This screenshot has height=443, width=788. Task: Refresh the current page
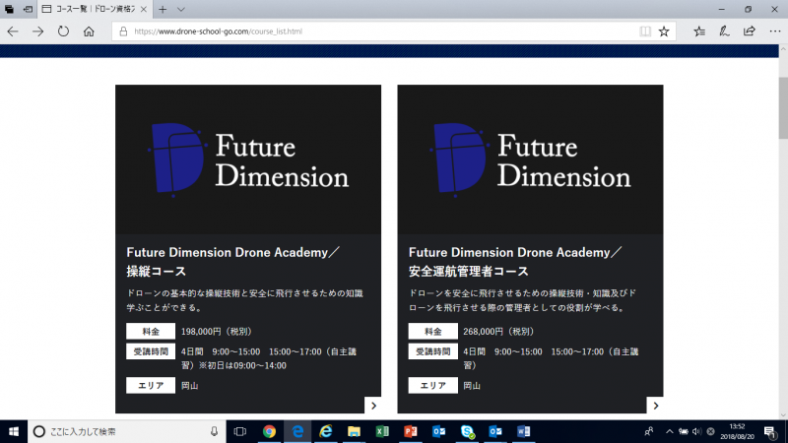[63, 32]
